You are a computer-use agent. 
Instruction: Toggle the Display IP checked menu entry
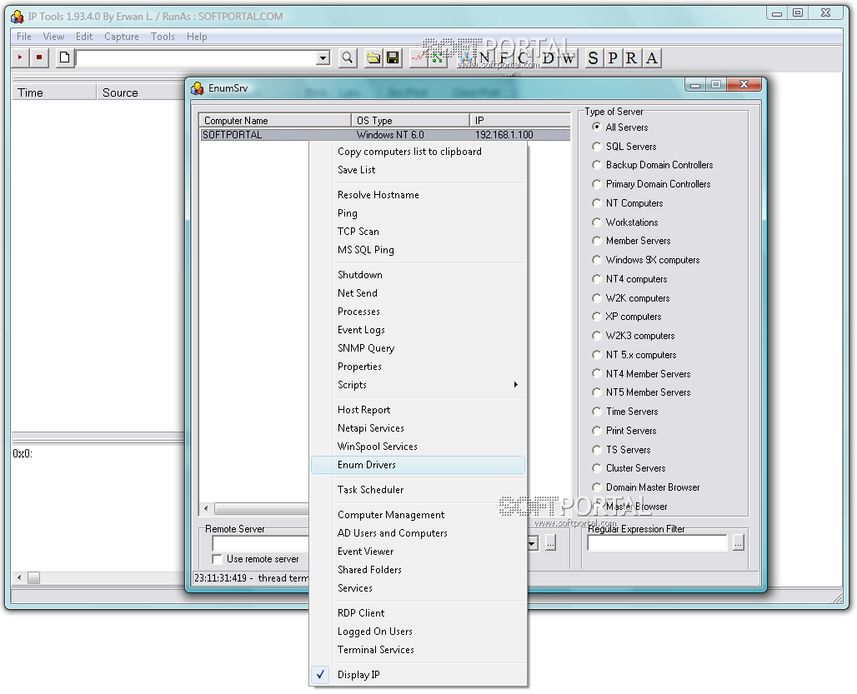pyautogui.click(x=418, y=675)
